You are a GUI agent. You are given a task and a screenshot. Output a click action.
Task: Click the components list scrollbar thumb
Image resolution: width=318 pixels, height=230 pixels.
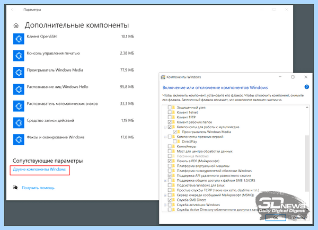pos(307,163)
